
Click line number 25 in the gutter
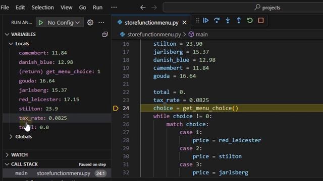click(126, 116)
